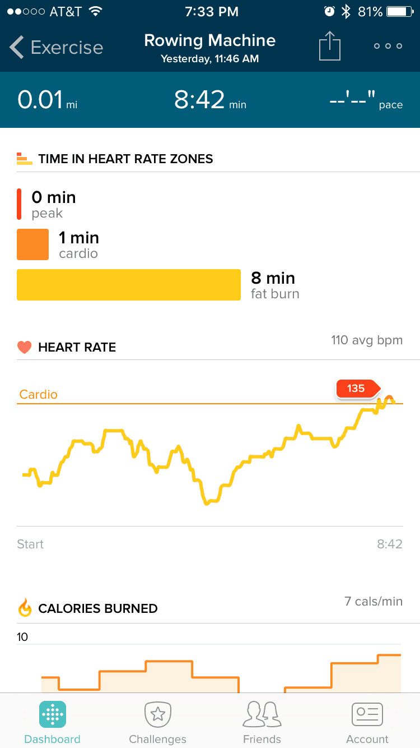Open the Friends tab
The width and height of the screenshot is (420, 748).
point(262,723)
